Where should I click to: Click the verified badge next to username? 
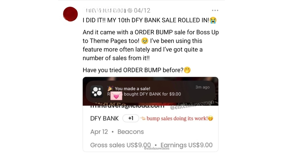coord(130,10)
